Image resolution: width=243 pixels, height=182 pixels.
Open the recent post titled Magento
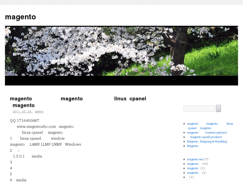[x=193, y=146]
